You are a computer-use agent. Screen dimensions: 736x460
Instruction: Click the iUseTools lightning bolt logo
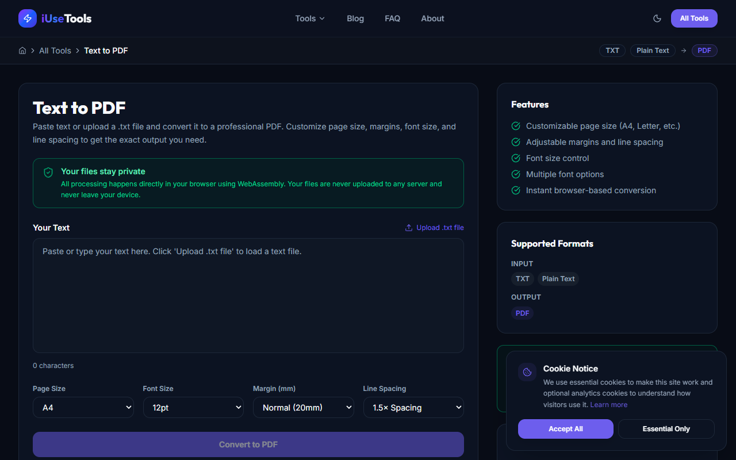(27, 18)
